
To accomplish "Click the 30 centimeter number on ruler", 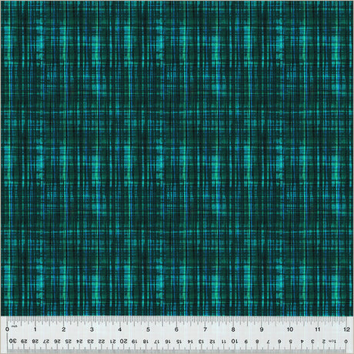I will pos(12,341).
